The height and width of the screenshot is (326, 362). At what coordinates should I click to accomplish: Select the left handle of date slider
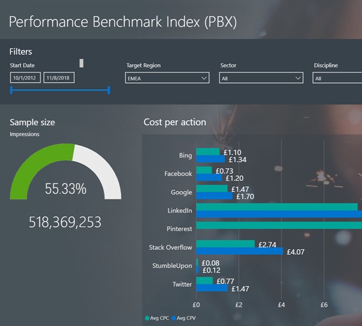pyautogui.click(x=11, y=90)
